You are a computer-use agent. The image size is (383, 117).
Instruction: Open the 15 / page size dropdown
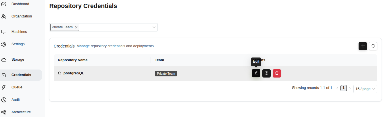click(365, 89)
